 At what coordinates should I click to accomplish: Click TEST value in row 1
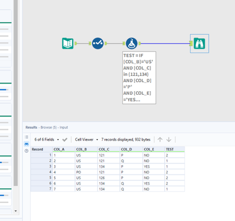point(174,155)
